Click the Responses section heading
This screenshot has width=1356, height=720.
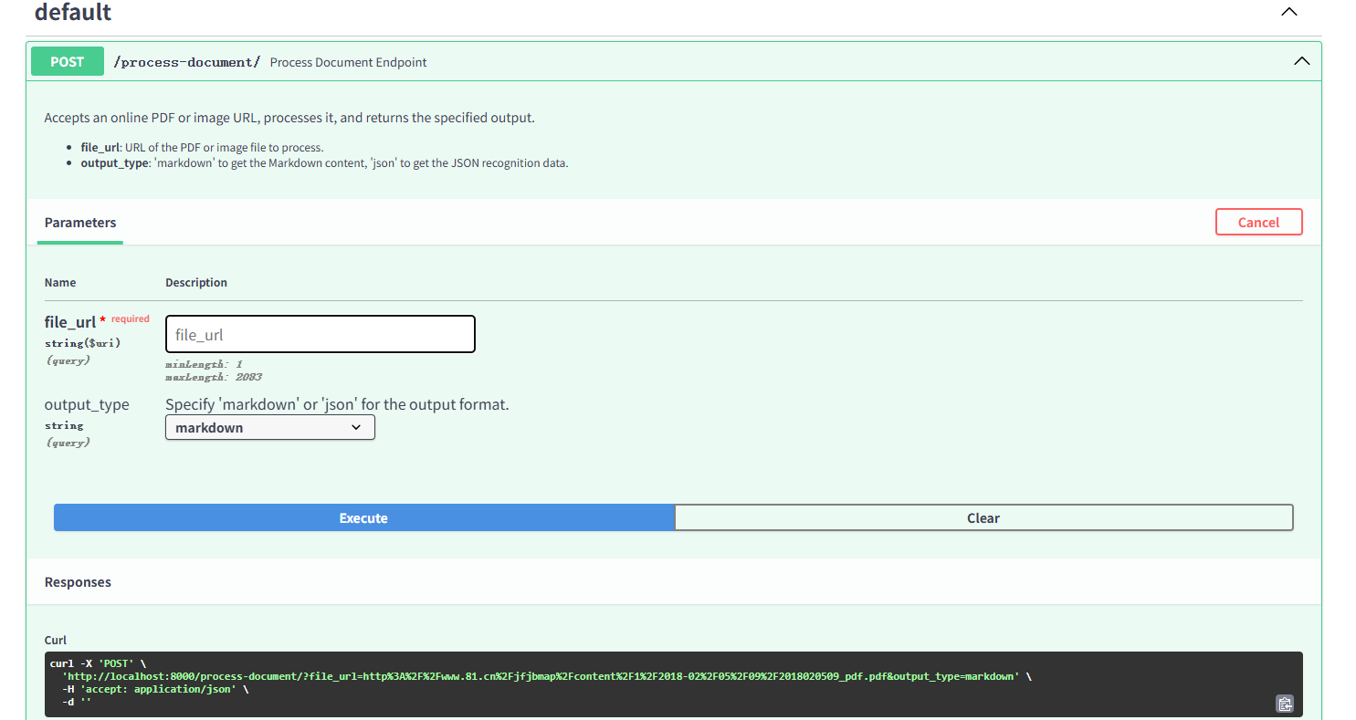[x=78, y=582]
